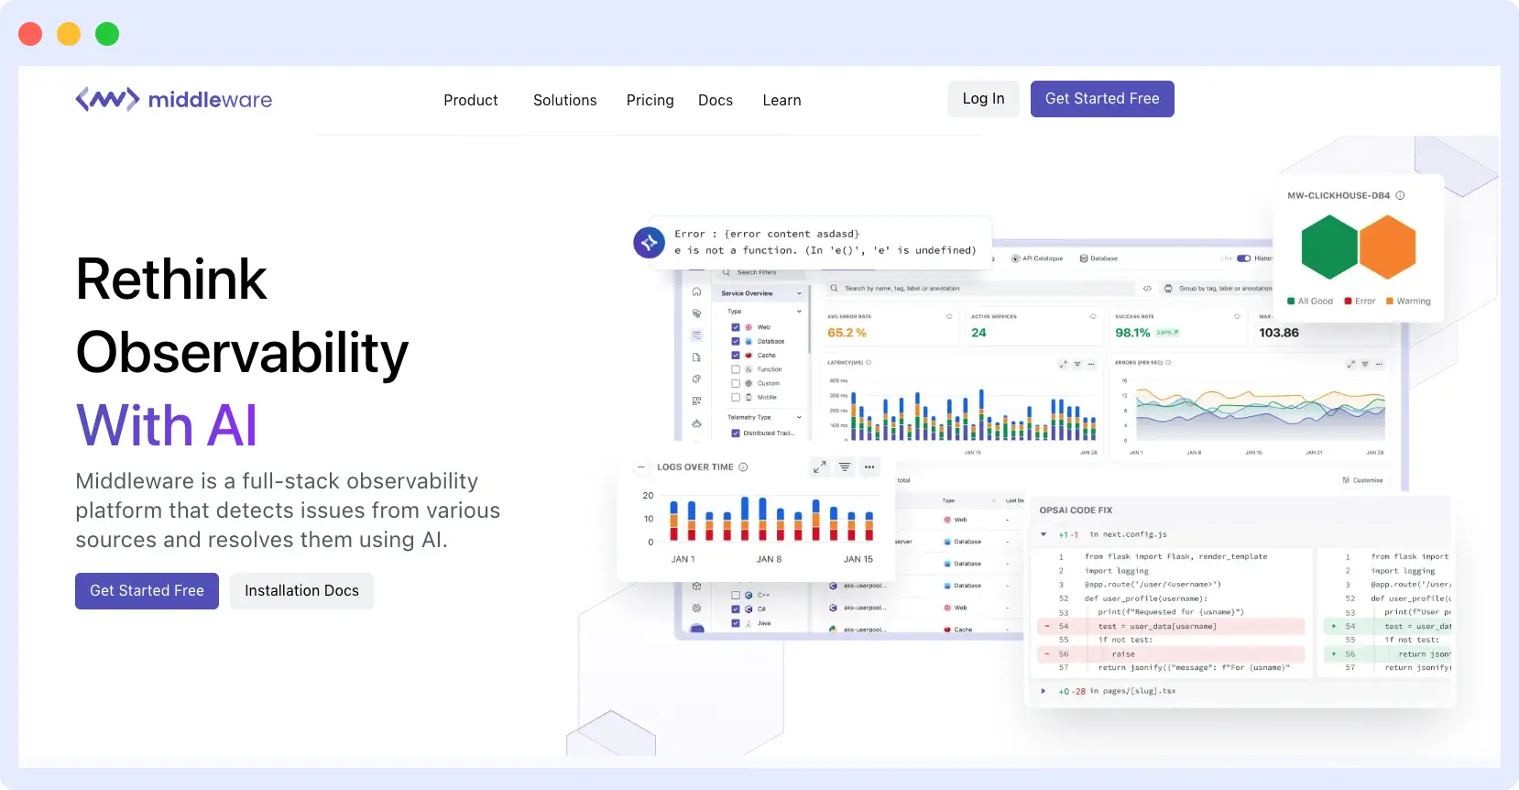Collapse the Service Overview section
Screen dimensions: 1519x790
pyautogui.click(x=799, y=293)
